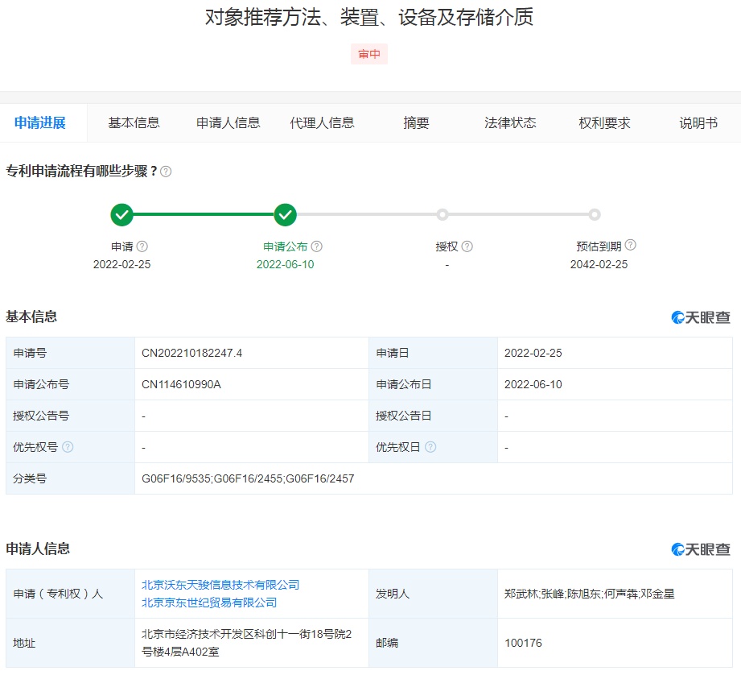Click the 授权 step label
The image size is (741, 675).
(447, 246)
